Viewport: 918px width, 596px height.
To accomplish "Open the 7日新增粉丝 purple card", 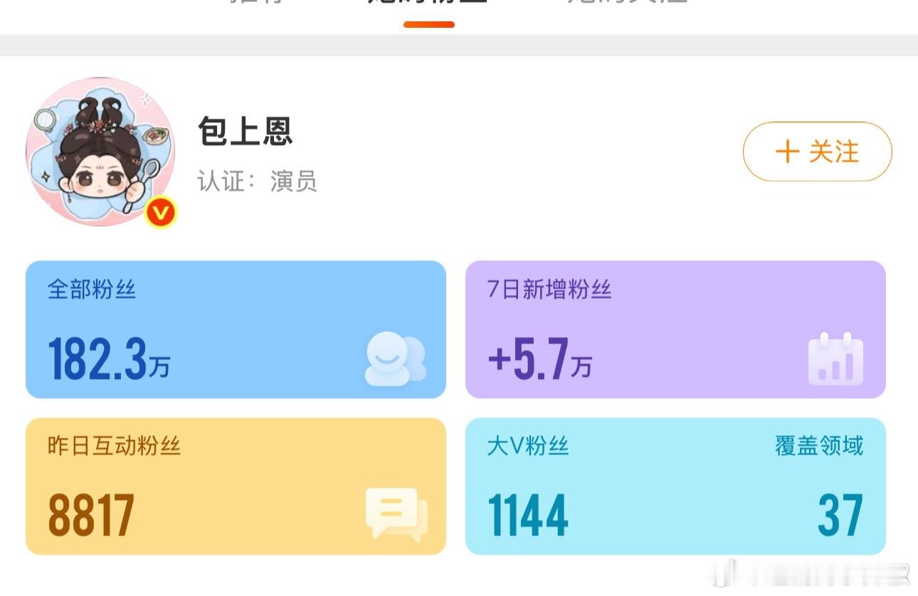I will pos(675,329).
